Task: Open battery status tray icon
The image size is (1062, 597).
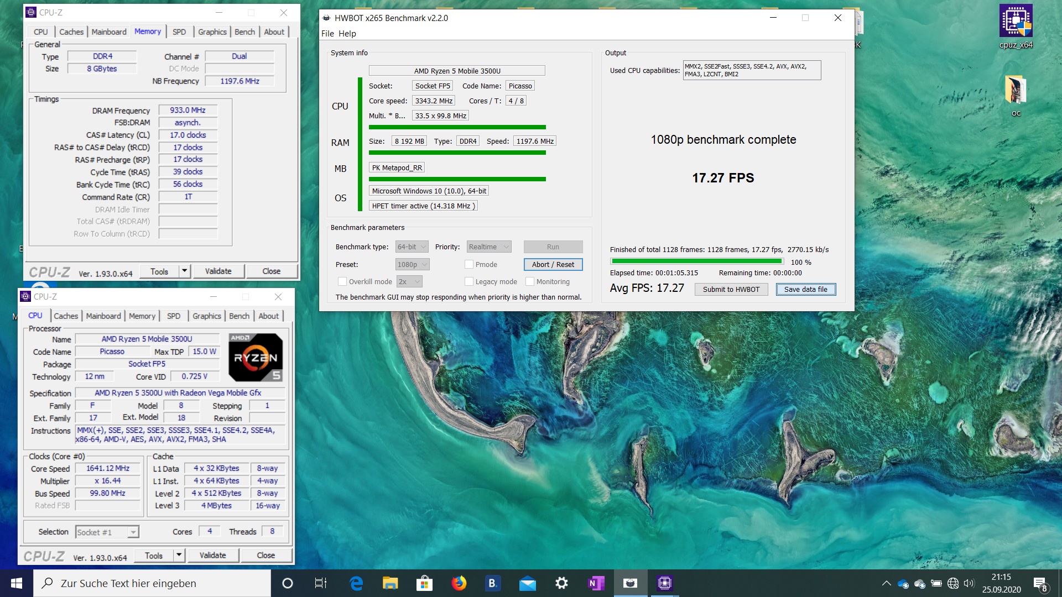Action: 936,583
